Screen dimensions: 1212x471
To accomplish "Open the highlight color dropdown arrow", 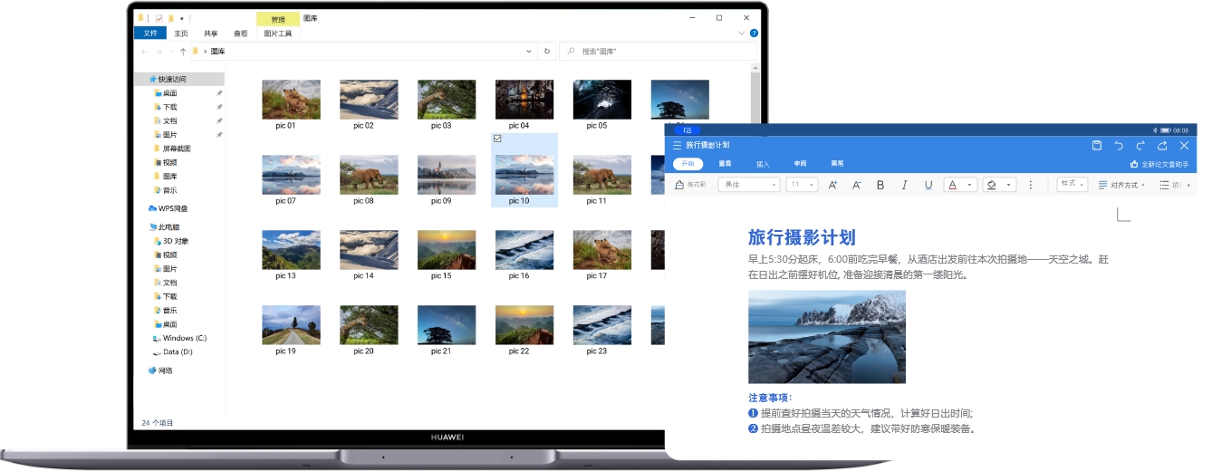I will pyautogui.click(x=1010, y=185).
